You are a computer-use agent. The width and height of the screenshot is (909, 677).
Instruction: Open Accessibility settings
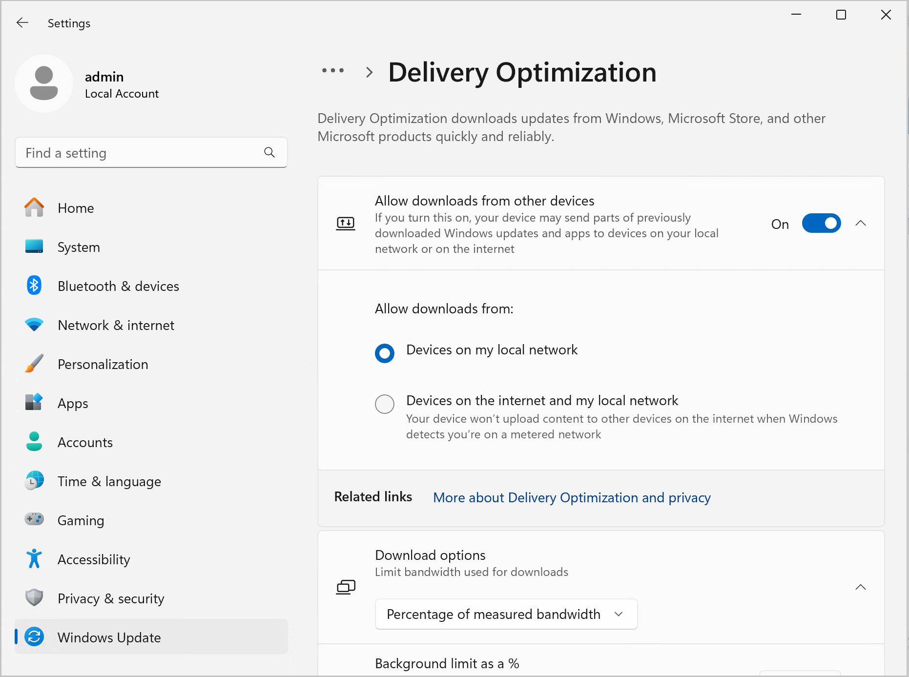151,559
